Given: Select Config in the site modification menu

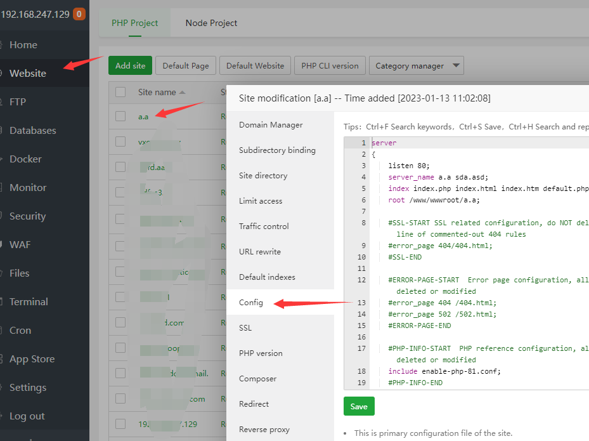Looking at the screenshot, I should (x=252, y=302).
